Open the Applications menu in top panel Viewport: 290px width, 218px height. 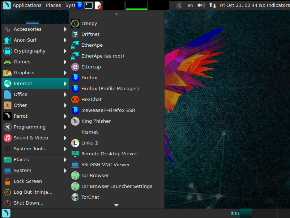pyautogui.click(x=27, y=5)
